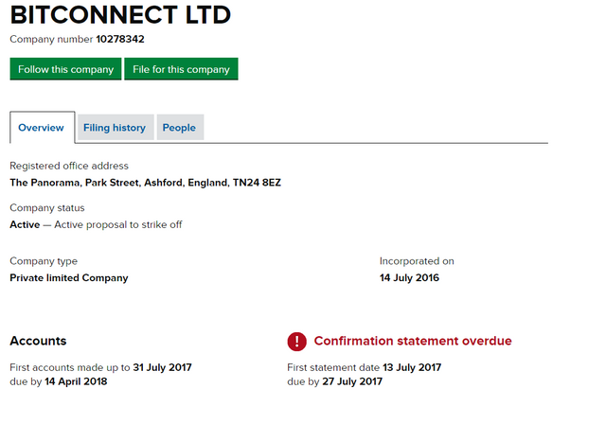Click the Private limited Company type value
Viewport: 606px width, 424px height.
[x=68, y=277]
